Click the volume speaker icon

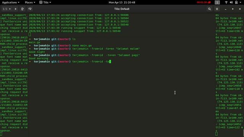(231, 3)
